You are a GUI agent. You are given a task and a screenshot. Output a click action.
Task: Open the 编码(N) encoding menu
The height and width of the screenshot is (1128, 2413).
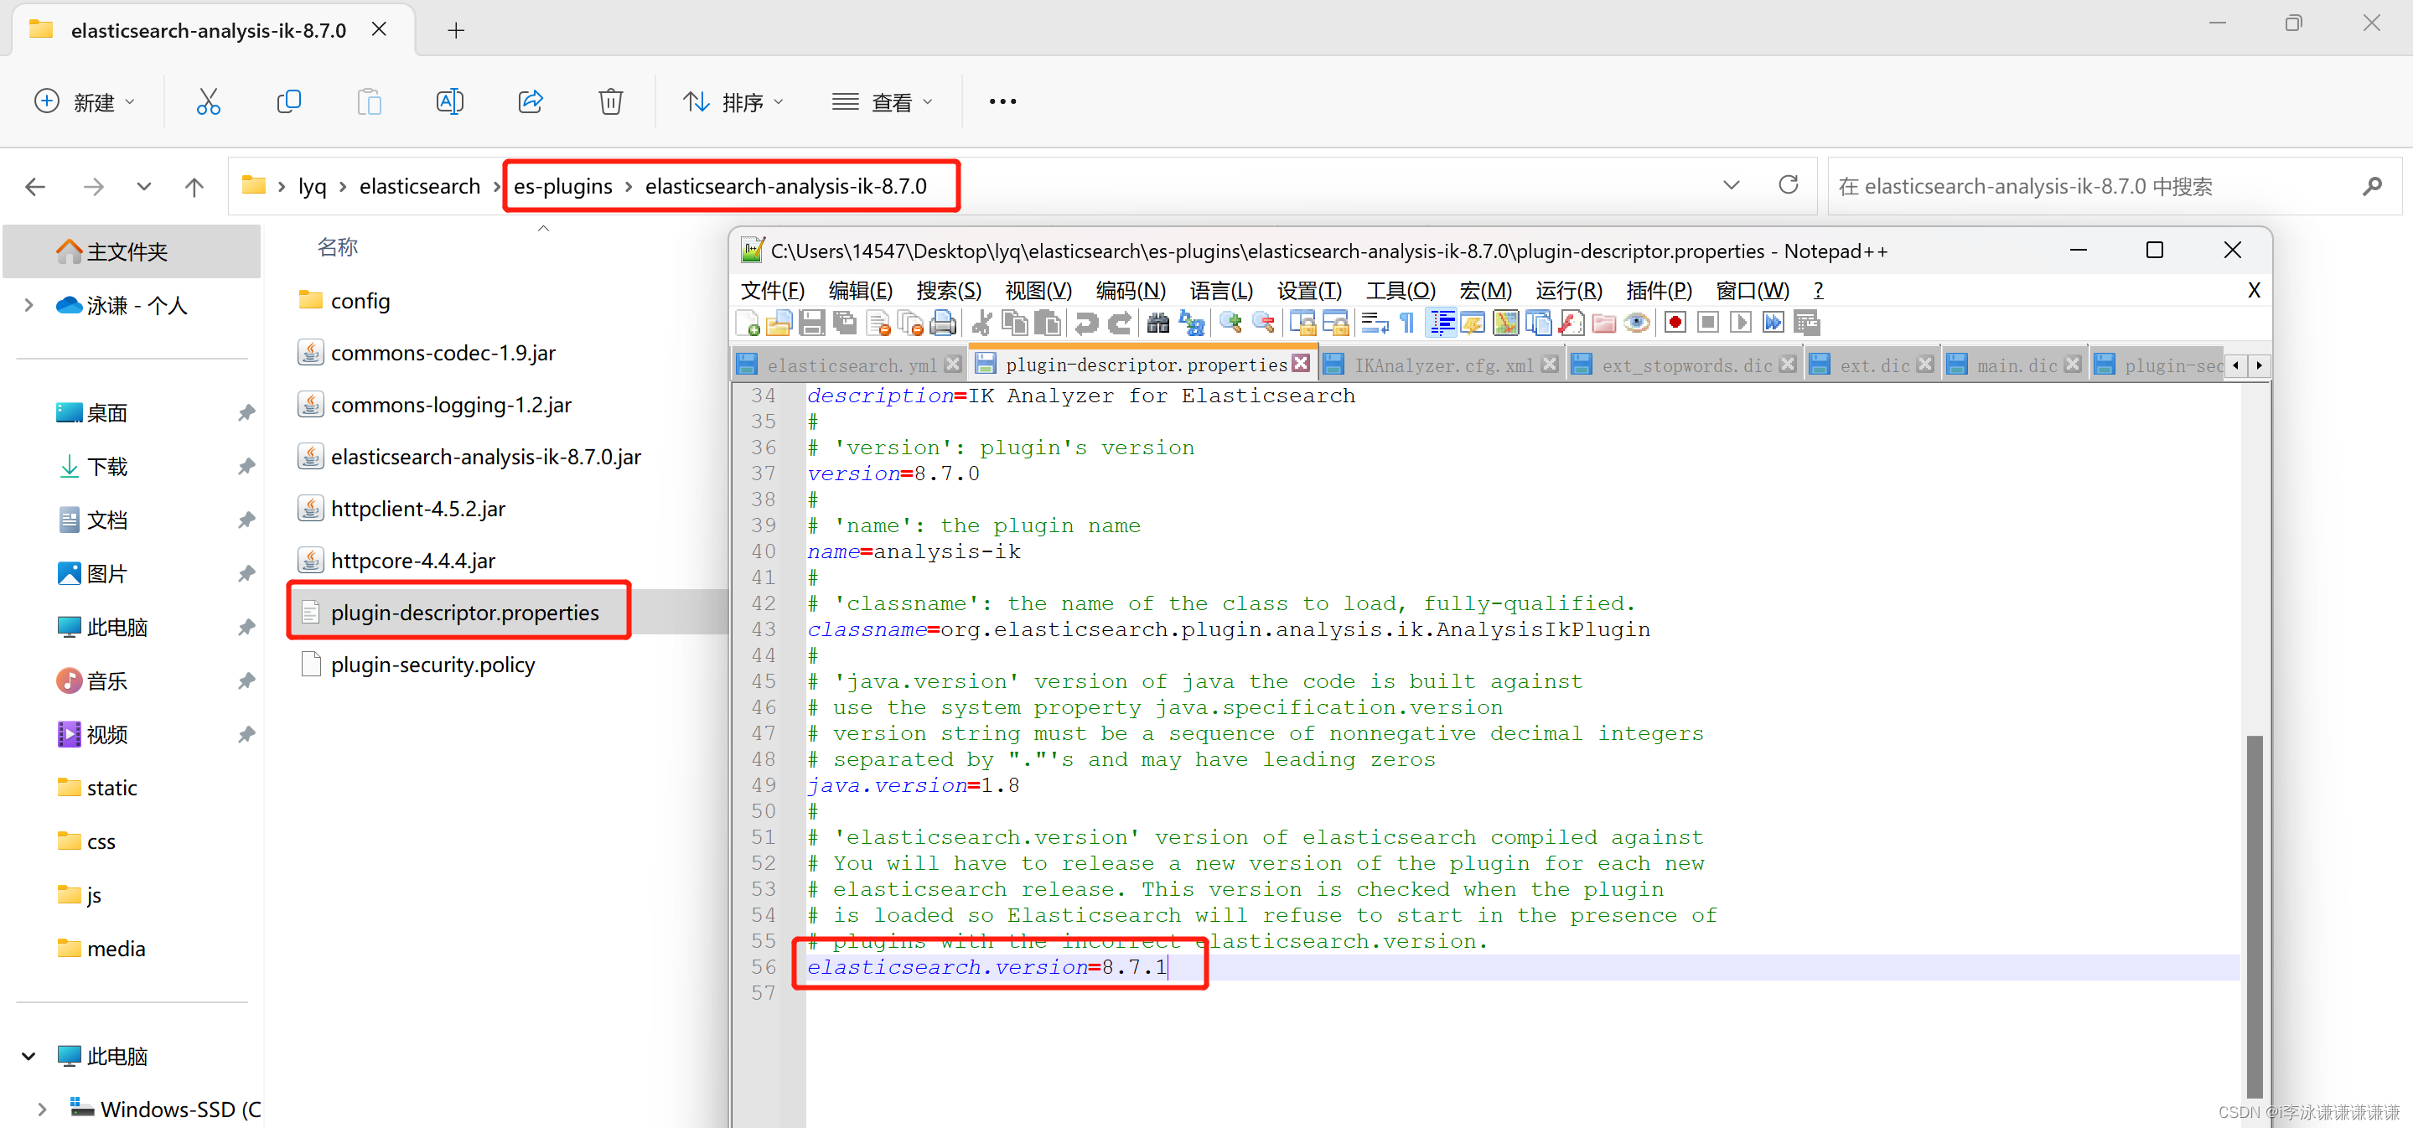pyautogui.click(x=1130, y=291)
